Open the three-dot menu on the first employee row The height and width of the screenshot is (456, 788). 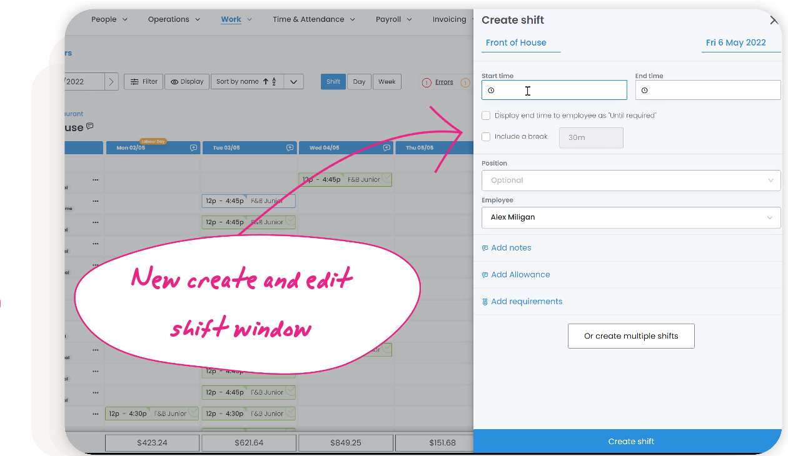(x=96, y=180)
